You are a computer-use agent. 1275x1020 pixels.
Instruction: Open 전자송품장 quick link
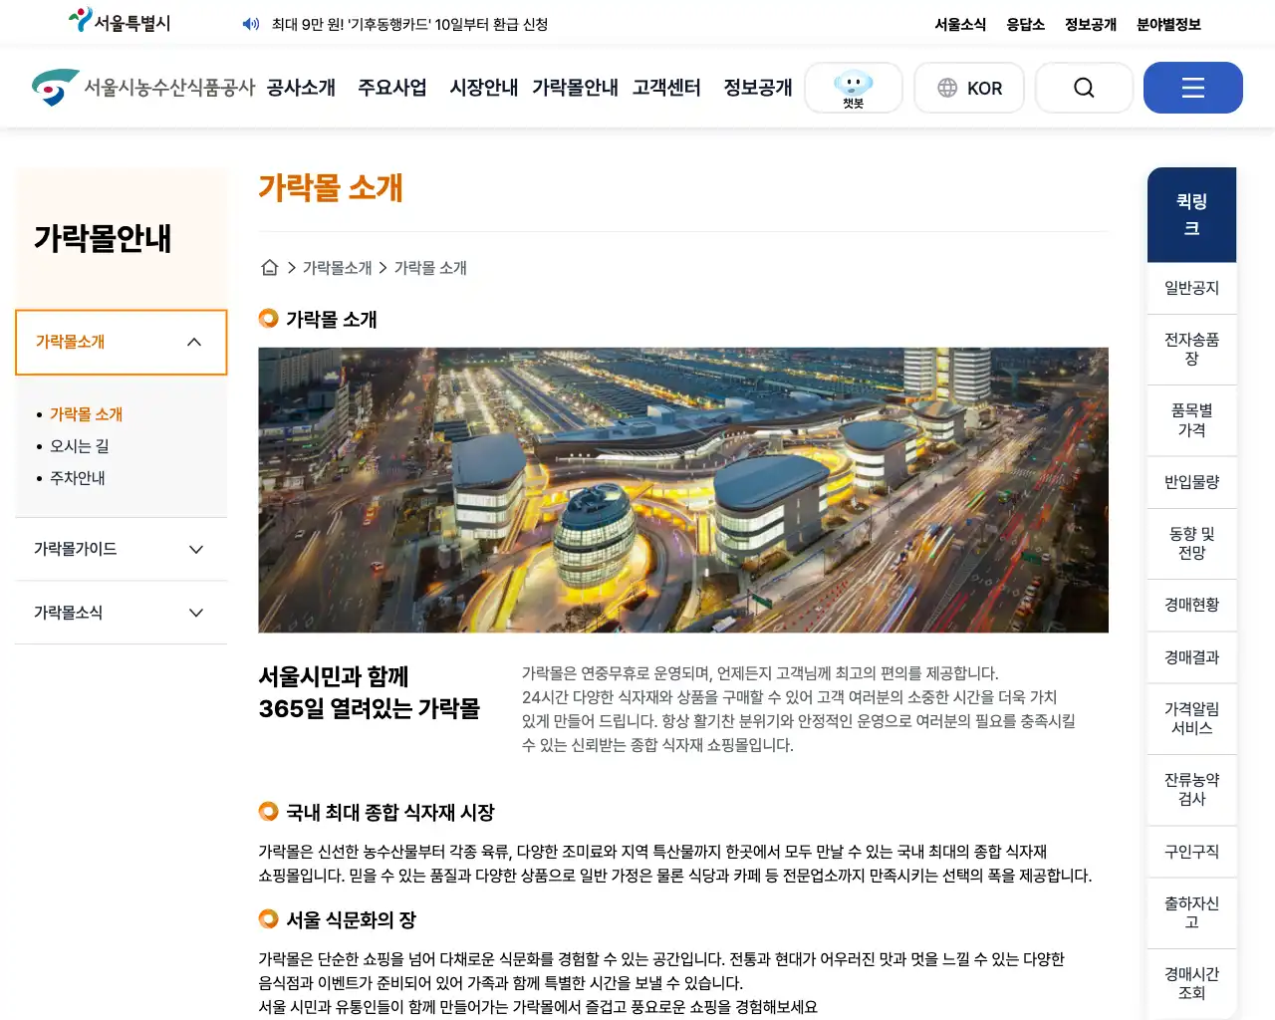click(1191, 350)
